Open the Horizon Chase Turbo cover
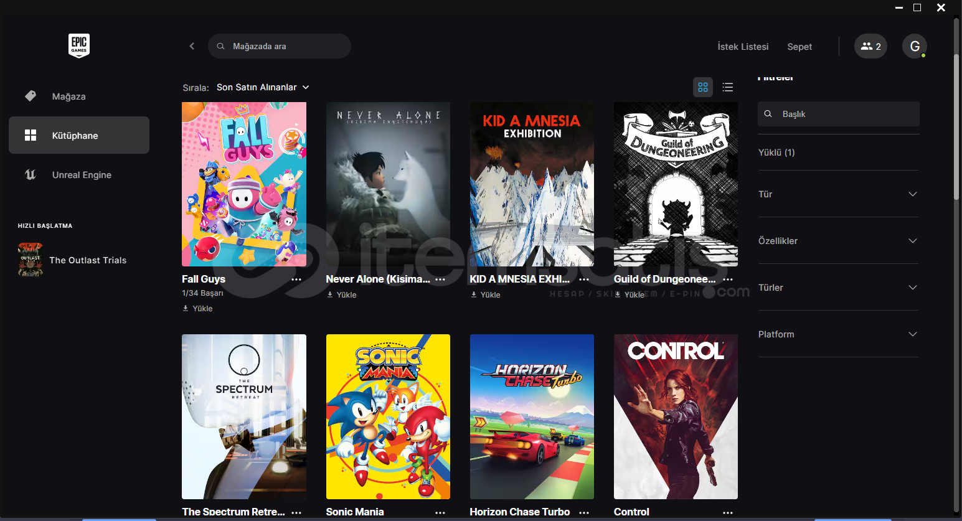Viewport: 962px width, 521px height. pos(532,416)
